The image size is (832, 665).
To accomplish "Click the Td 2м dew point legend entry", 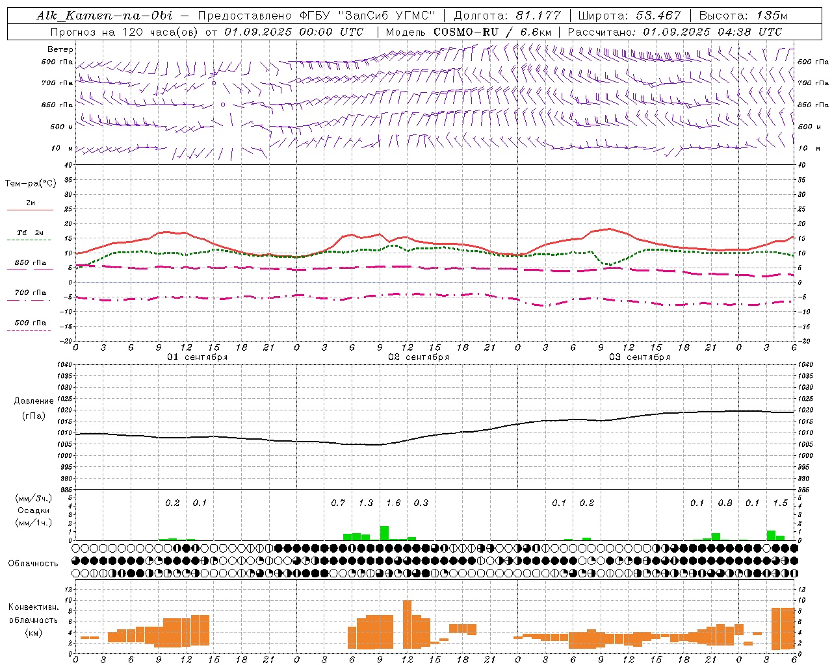I will pos(31,232).
